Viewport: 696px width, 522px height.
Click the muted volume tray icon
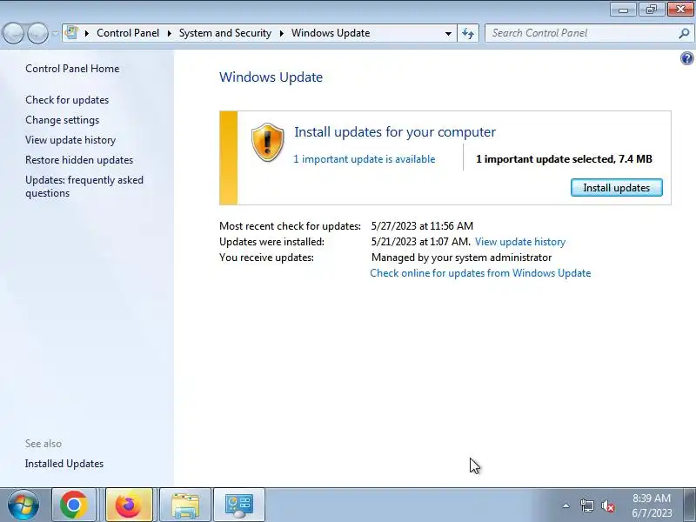[x=607, y=505]
